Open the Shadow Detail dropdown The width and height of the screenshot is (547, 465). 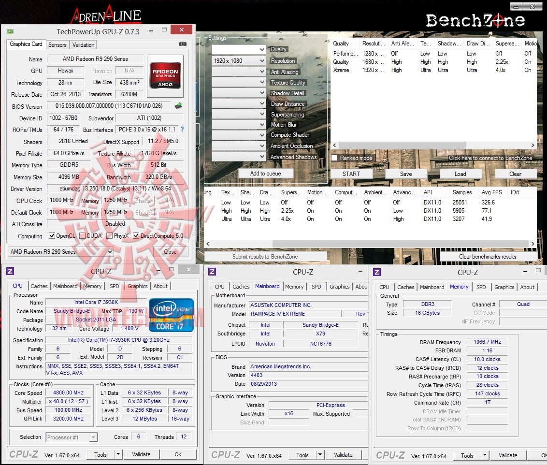point(239,93)
